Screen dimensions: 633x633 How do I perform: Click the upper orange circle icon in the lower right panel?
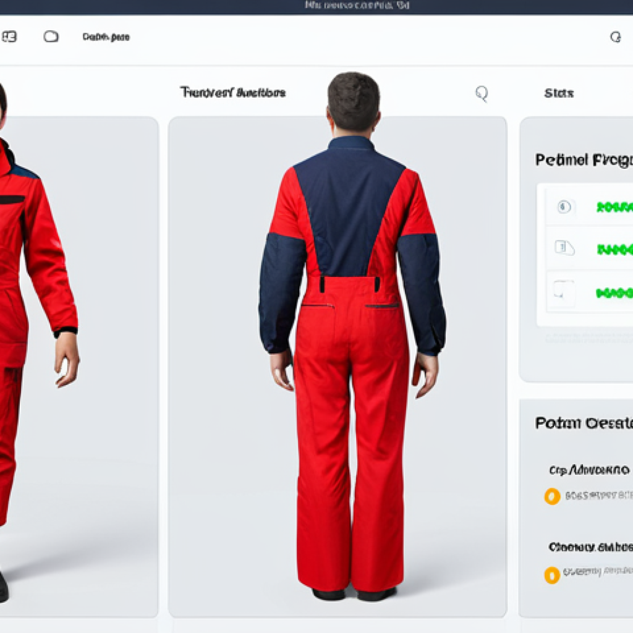pyautogui.click(x=552, y=496)
